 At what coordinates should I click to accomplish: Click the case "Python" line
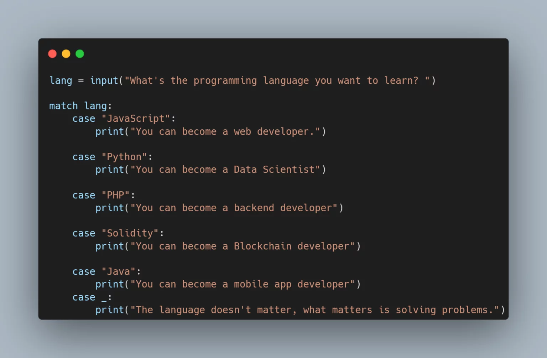tap(113, 157)
